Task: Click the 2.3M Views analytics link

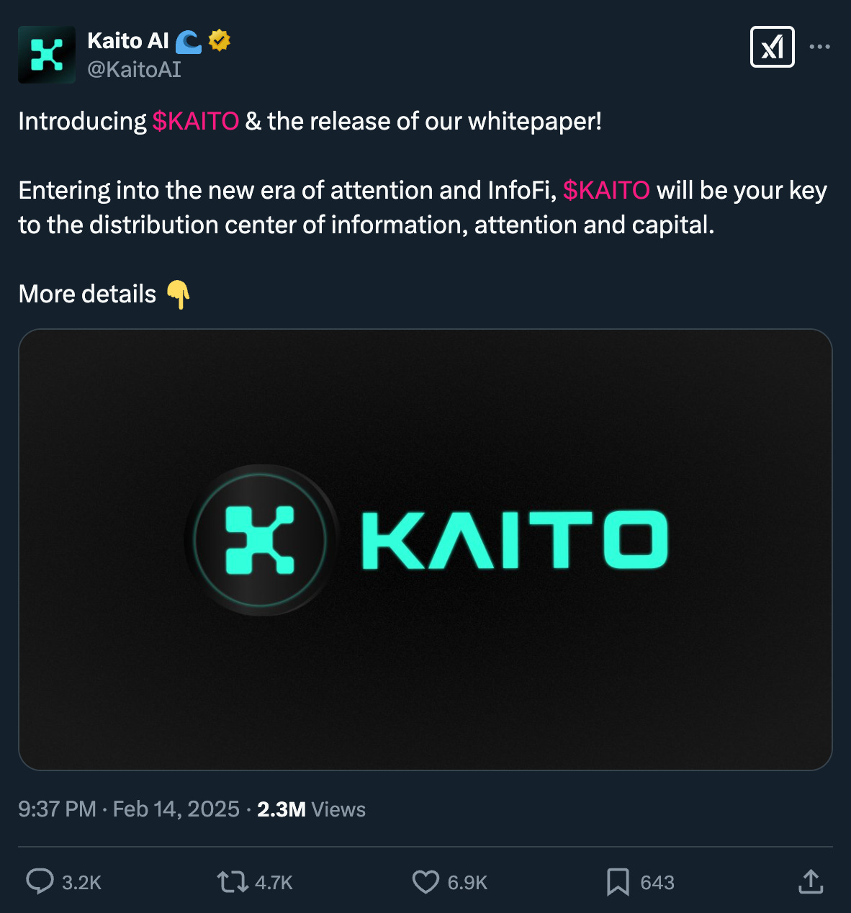Action: [x=312, y=809]
